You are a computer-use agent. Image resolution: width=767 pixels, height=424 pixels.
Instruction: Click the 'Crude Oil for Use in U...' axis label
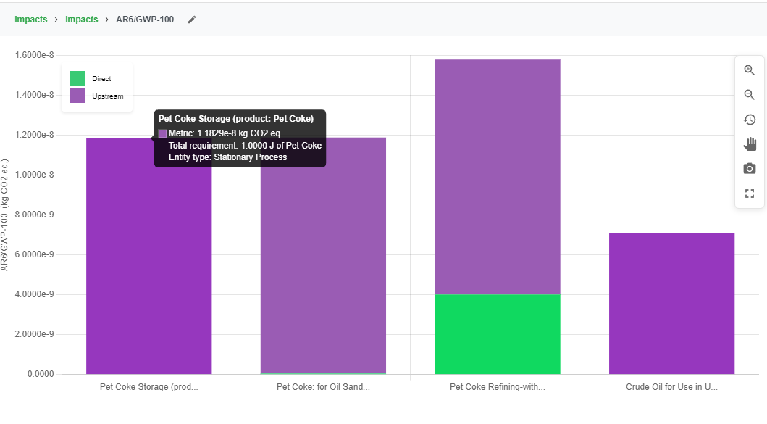[671, 387]
